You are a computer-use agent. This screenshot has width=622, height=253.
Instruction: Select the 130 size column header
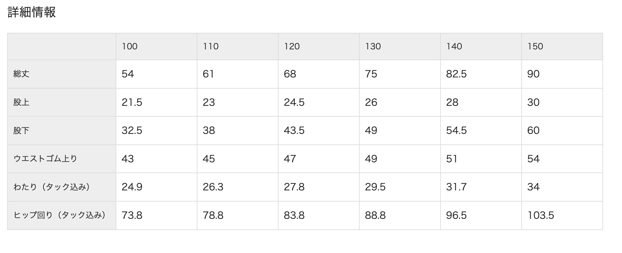tap(373, 46)
